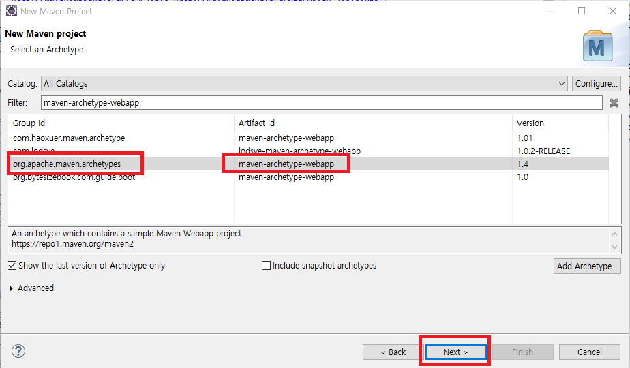
Task: Toggle Show the last version of Archetype only
Action: tap(87, 266)
